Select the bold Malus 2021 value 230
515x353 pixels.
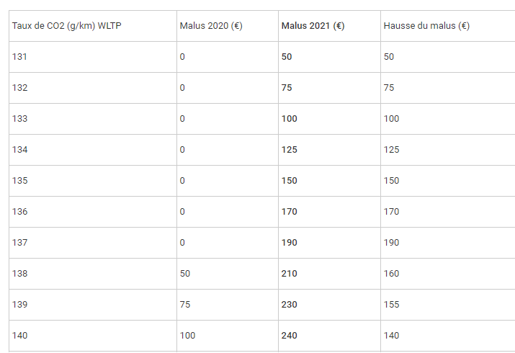tap(289, 305)
